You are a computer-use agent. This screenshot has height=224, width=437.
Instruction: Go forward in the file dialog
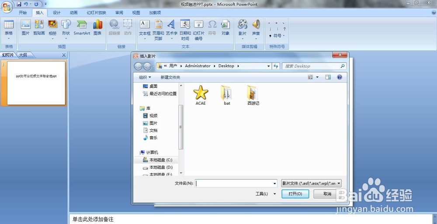[147, 66]
